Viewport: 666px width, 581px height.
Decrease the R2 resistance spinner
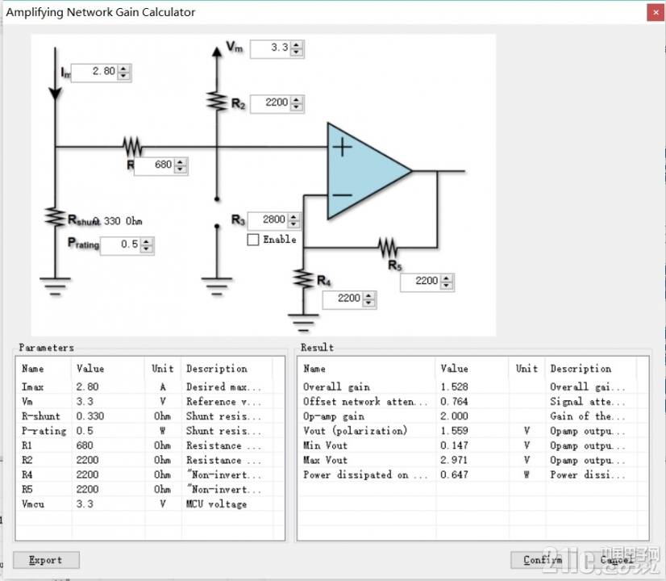297,107
